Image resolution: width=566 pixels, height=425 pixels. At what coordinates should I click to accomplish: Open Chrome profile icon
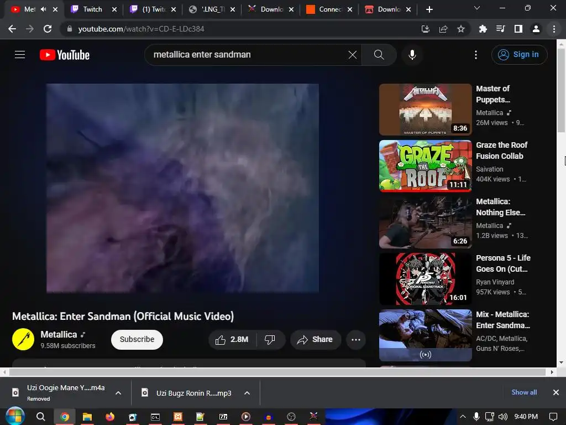pyautogui.click(x=536, y=29)
